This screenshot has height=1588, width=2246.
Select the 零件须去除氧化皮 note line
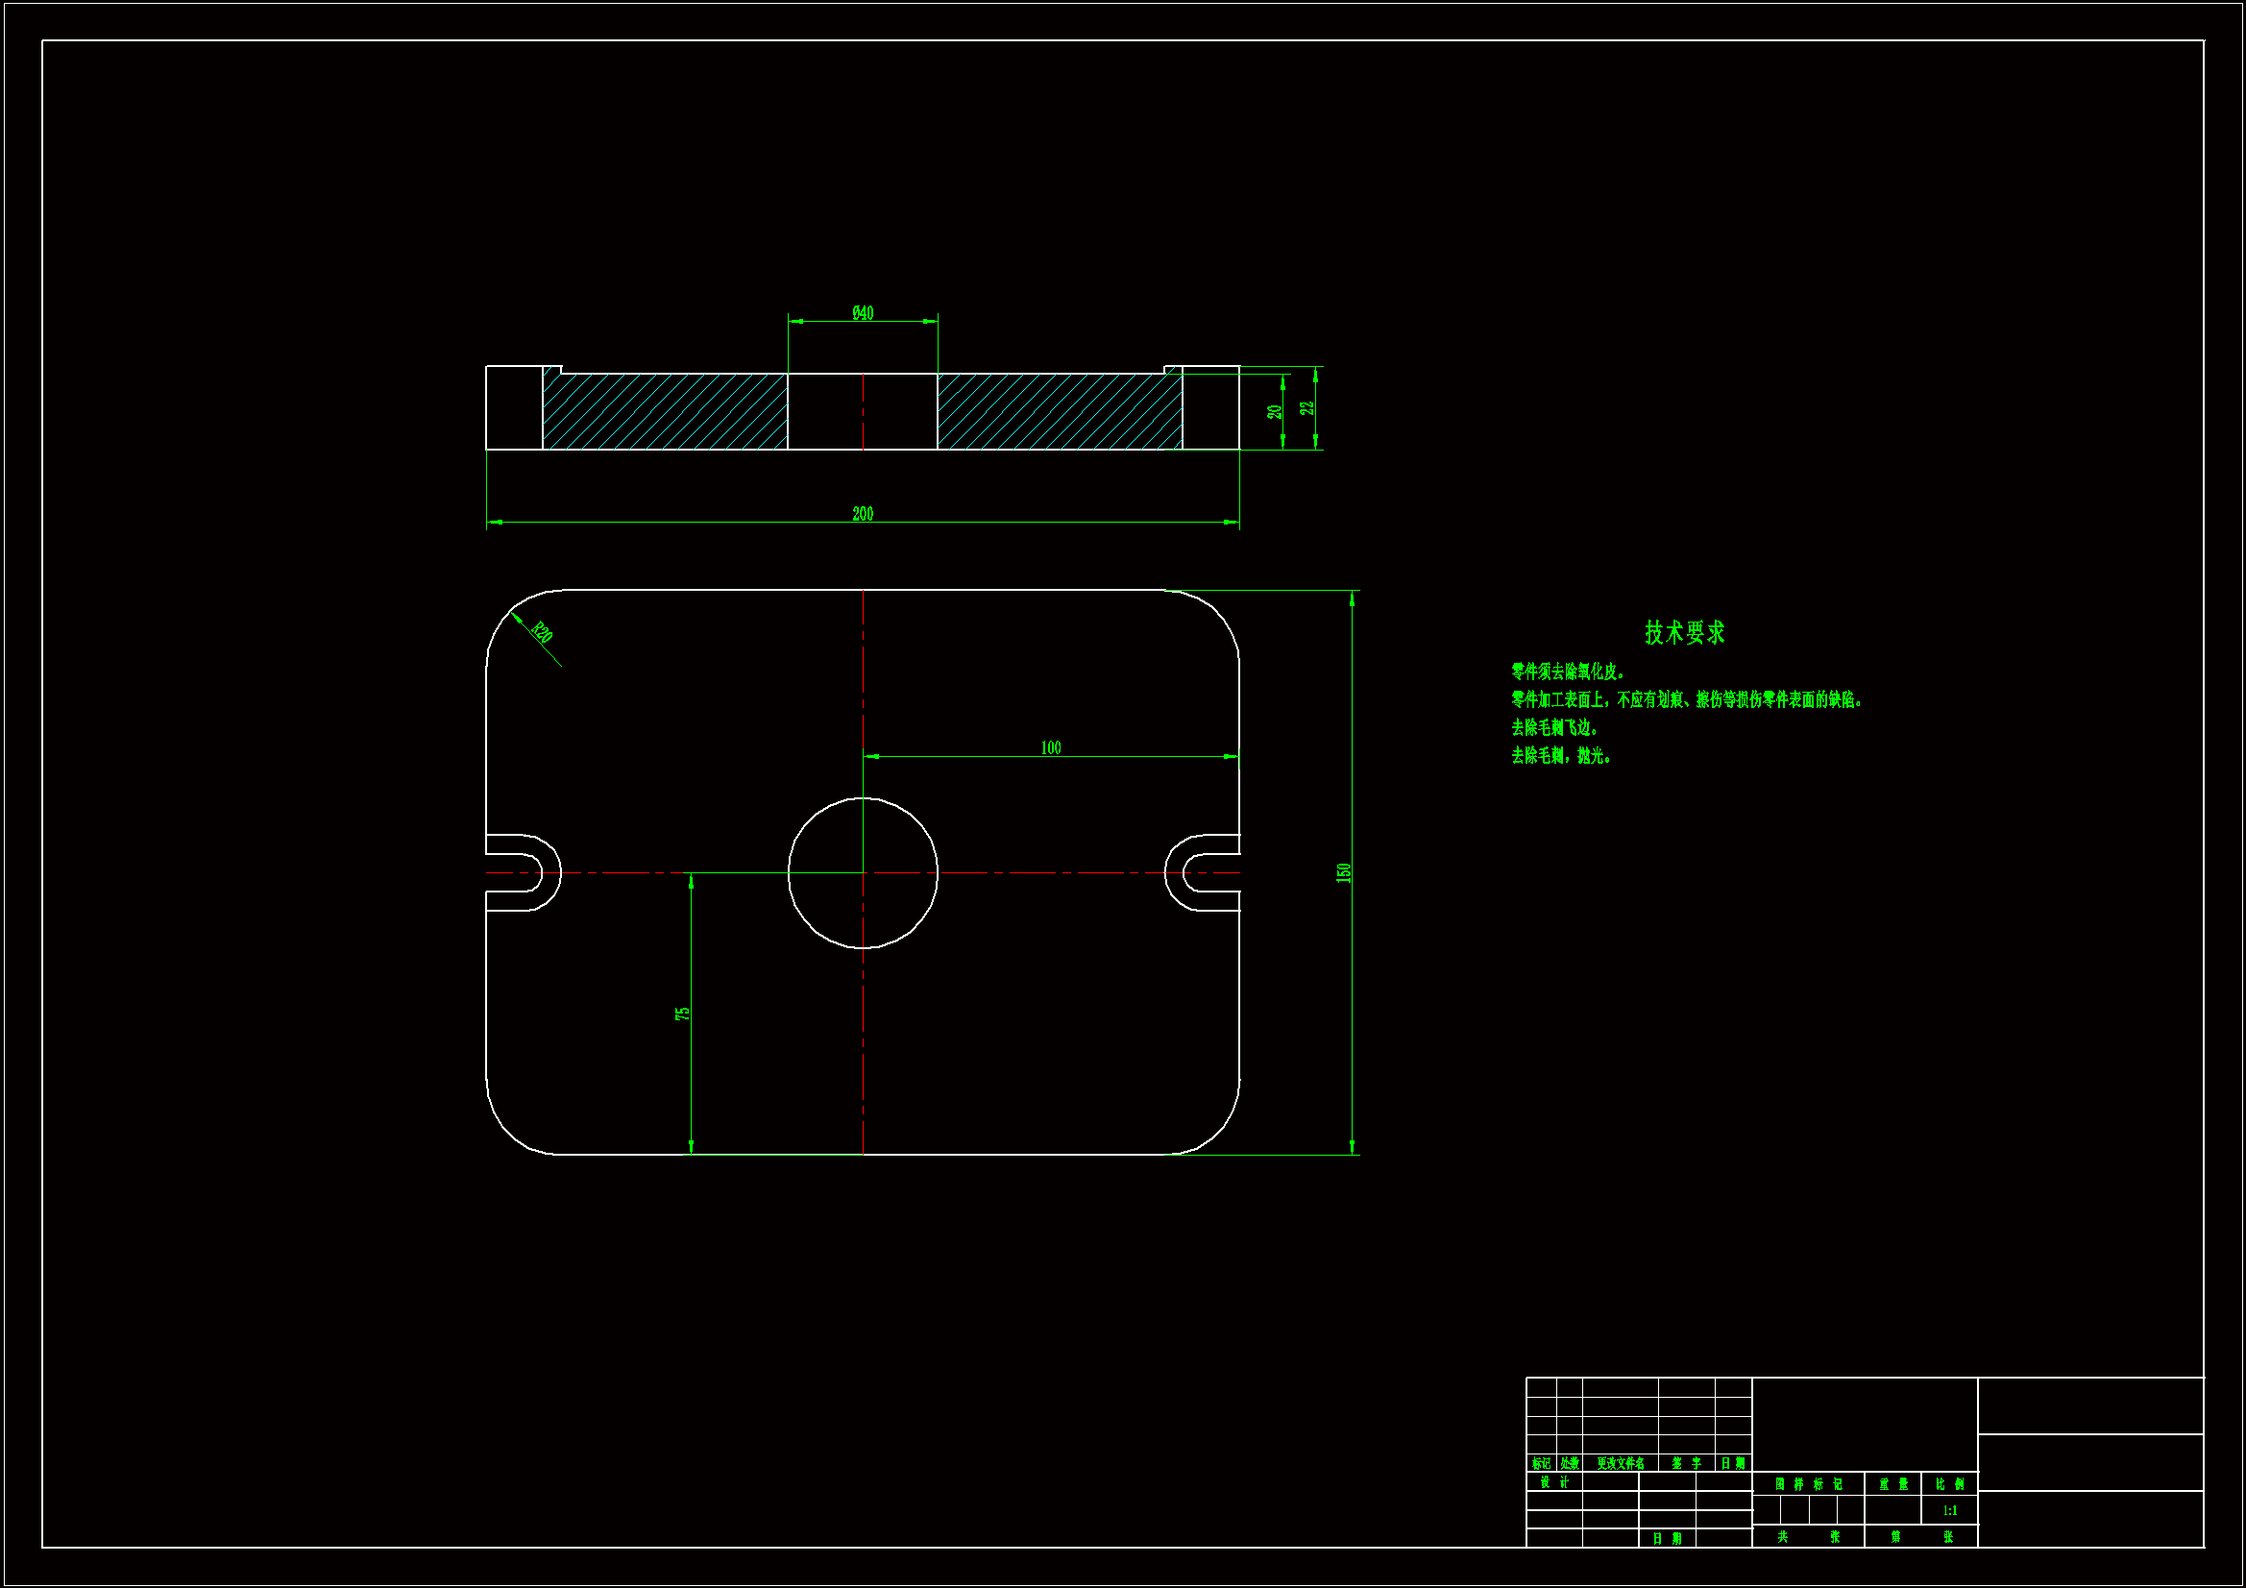pos(1567,672)
